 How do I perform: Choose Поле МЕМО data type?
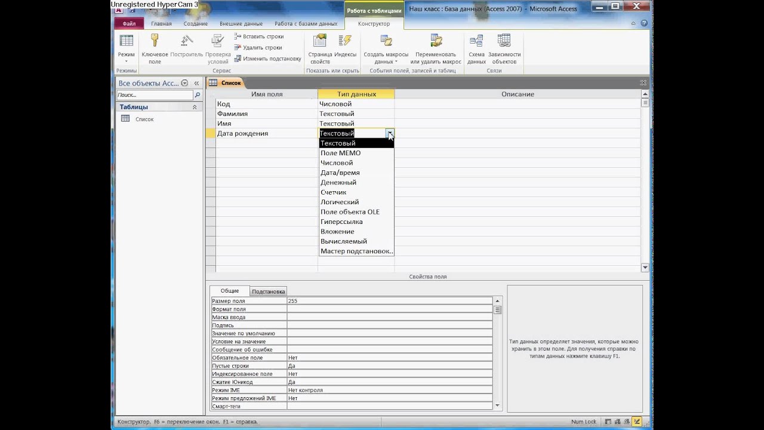[356, 153]
